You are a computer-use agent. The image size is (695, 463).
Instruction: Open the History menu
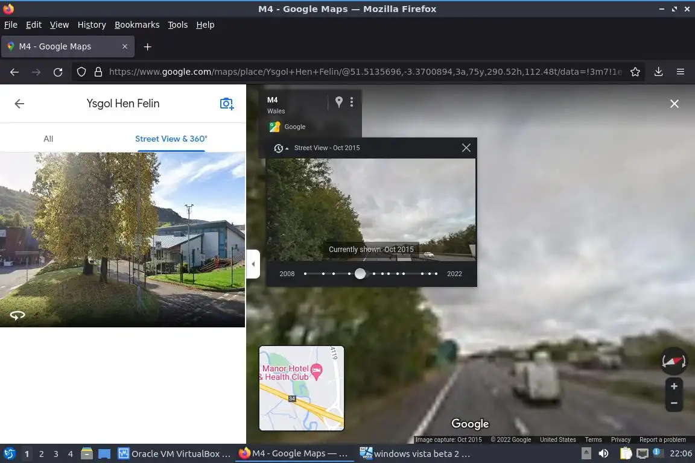point(92,25)
